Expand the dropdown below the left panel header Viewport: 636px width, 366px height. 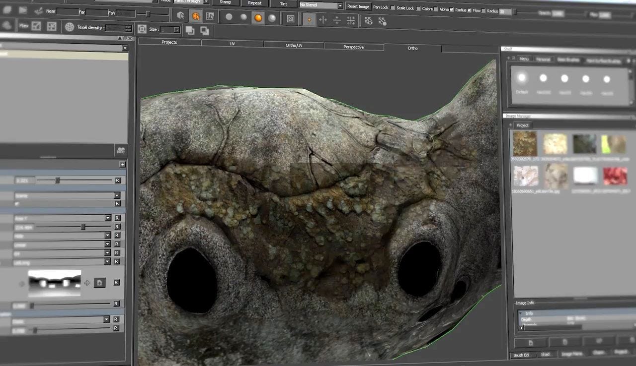point(125,48)
